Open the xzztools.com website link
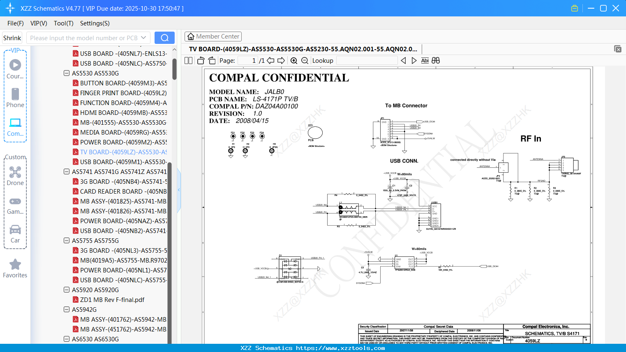The image size is (626, 352). [340, 348]
